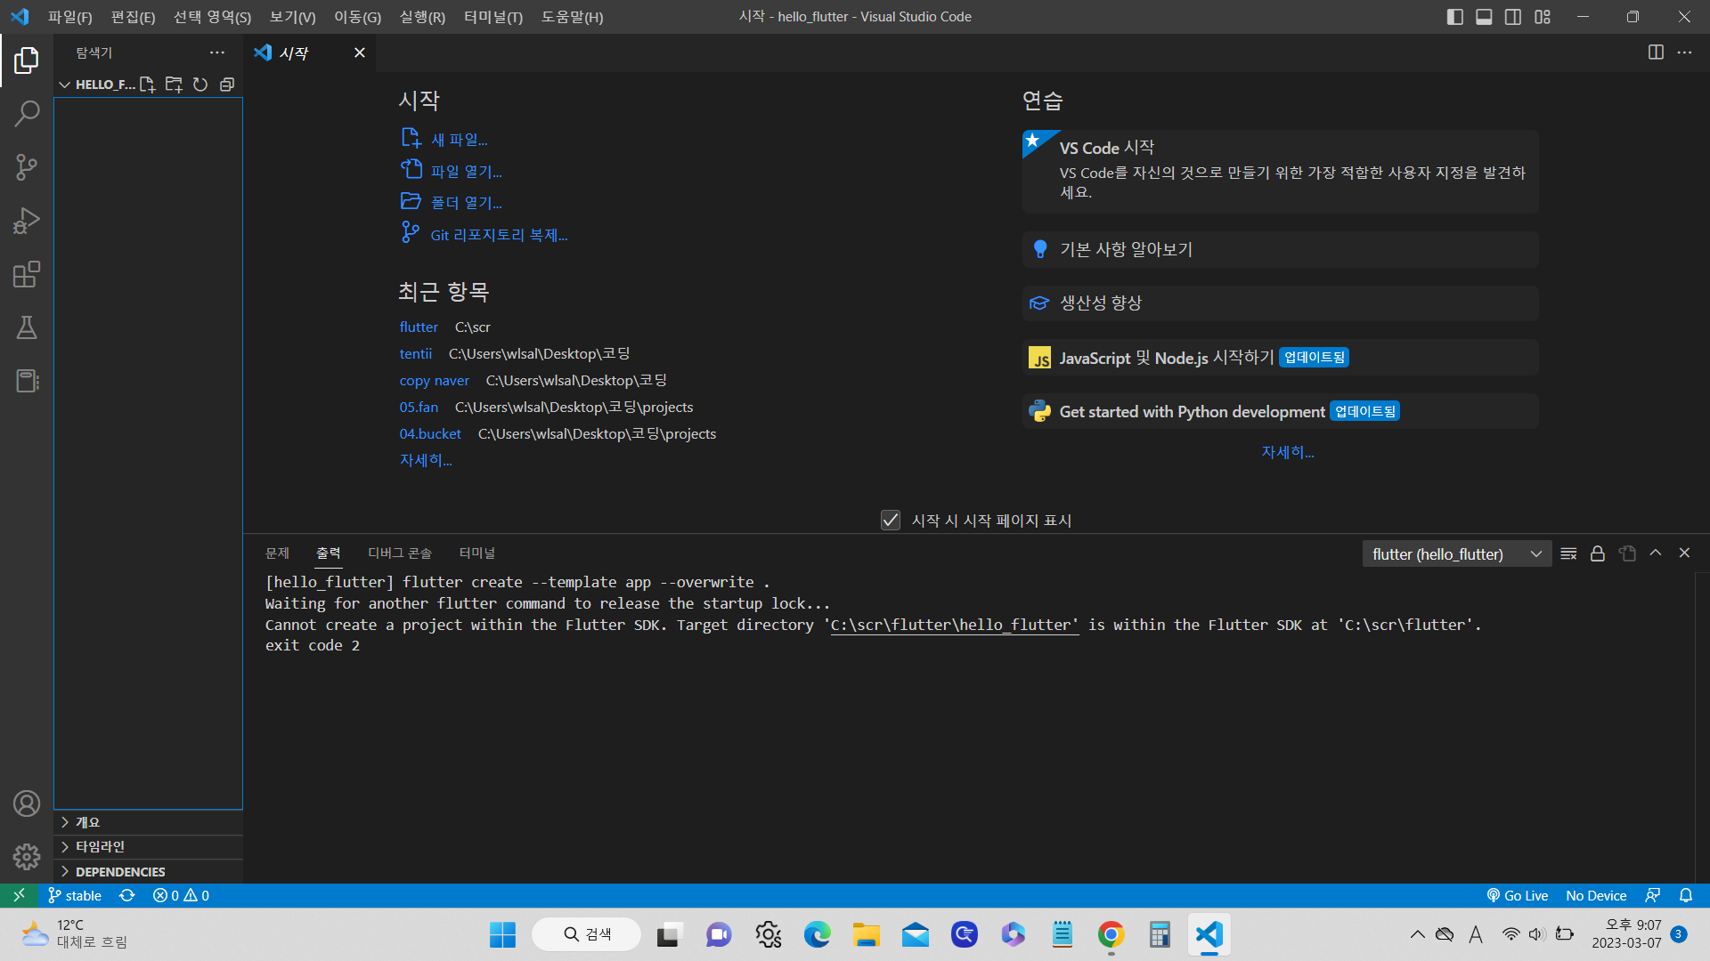Open the Dependencies view in activity bar
This screenshot has width=1710, height=961.
[x=27, y=381]
